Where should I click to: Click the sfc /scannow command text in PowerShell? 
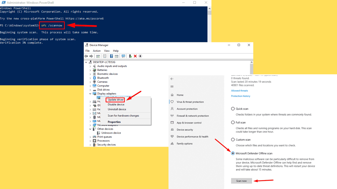(52, 25)
